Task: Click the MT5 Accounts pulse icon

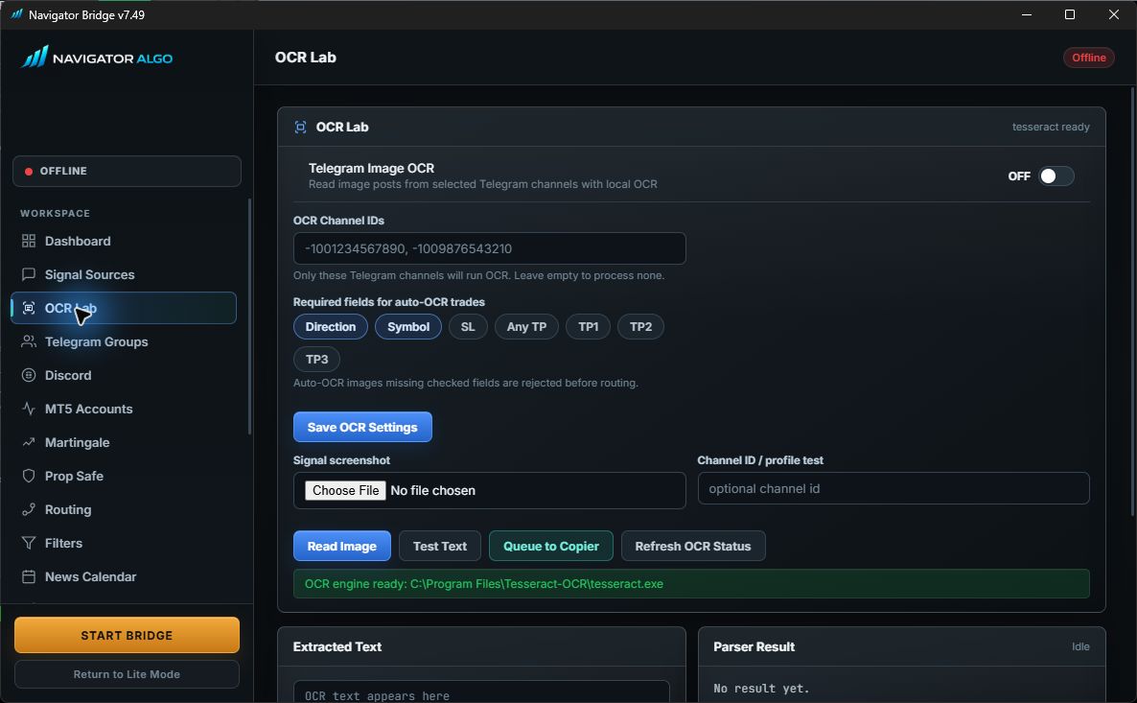Action: [28, 409]
